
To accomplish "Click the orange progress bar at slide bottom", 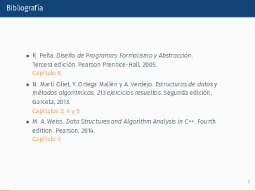I will [5, 190].
